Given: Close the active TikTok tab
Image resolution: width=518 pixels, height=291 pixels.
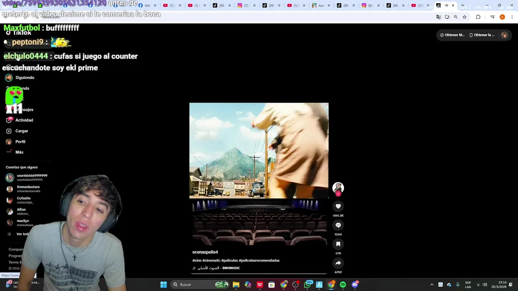Looking at the screenshot, I should click(x=453, y=6).
